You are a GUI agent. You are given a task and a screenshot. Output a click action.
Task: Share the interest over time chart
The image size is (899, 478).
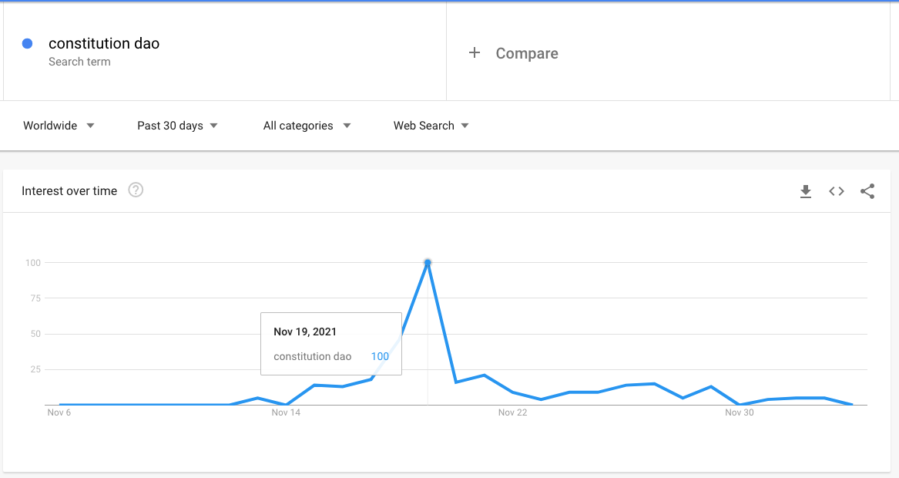pos(867,191)
